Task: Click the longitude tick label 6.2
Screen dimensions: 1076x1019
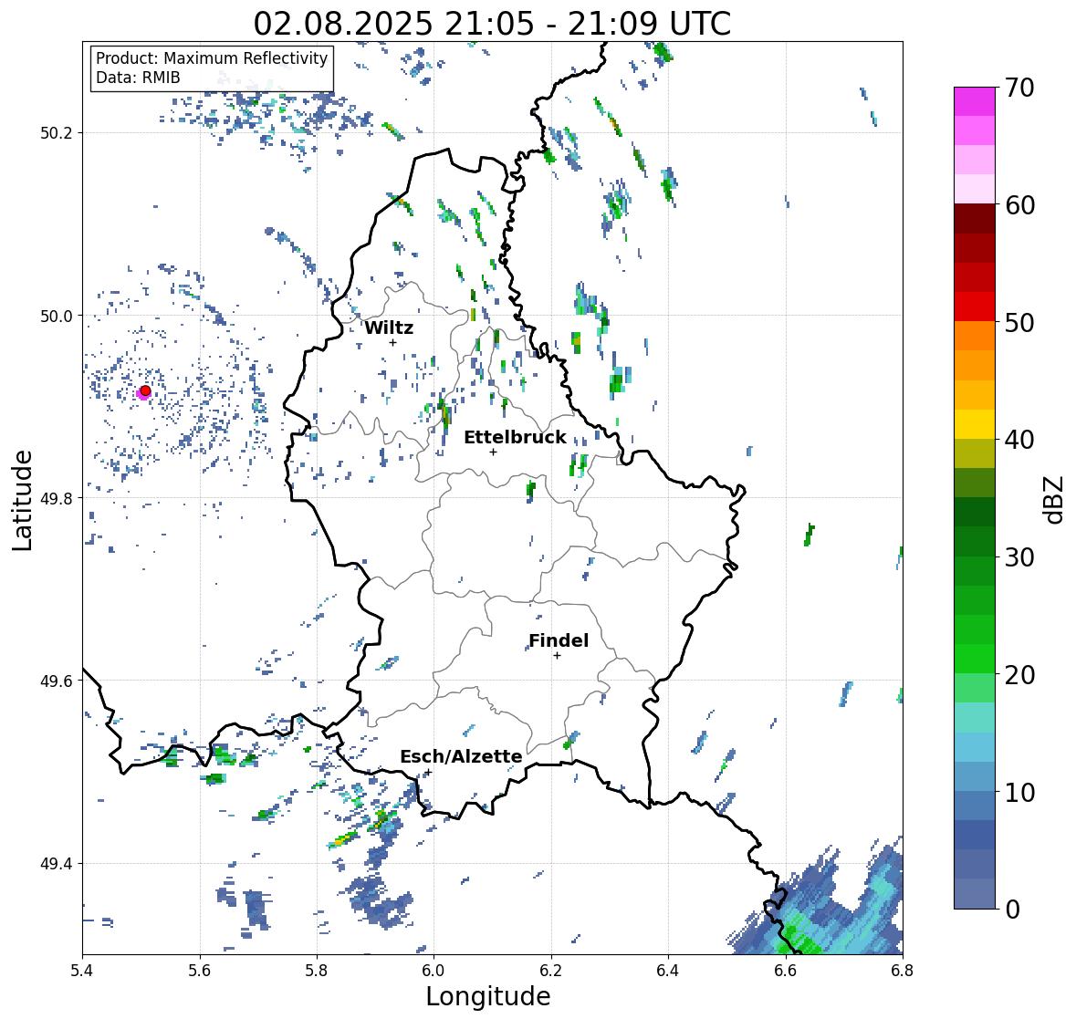Action: [x=551, y=970]
